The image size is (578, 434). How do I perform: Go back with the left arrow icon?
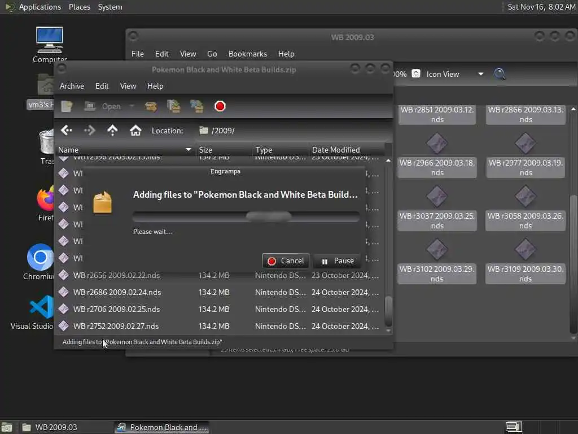[x=67, y=131]
